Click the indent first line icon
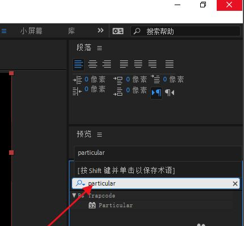This screenshot has height=226, width=244. click(155, 79)
